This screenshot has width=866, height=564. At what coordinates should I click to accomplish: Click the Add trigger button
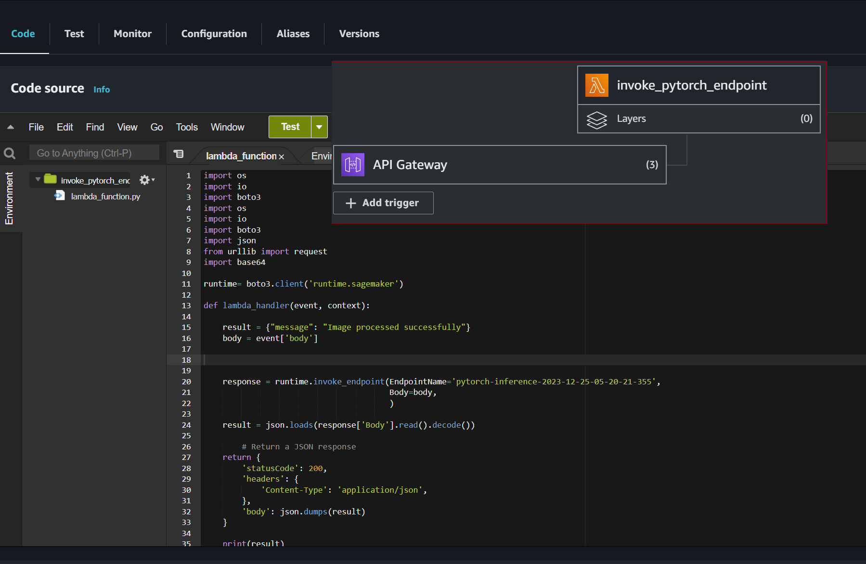click(x=383, y=203)
